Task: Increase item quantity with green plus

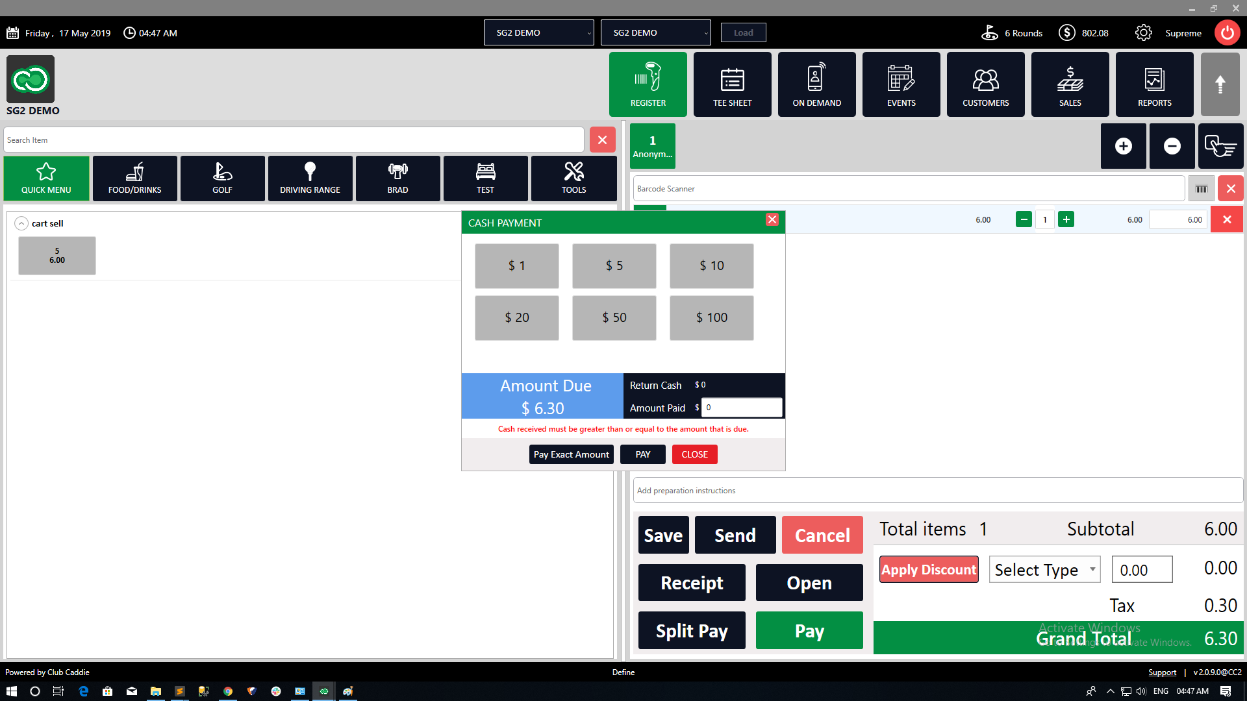Action: tap(1066, 219)
